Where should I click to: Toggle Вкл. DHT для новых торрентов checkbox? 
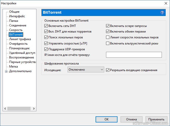coord(46,31)
